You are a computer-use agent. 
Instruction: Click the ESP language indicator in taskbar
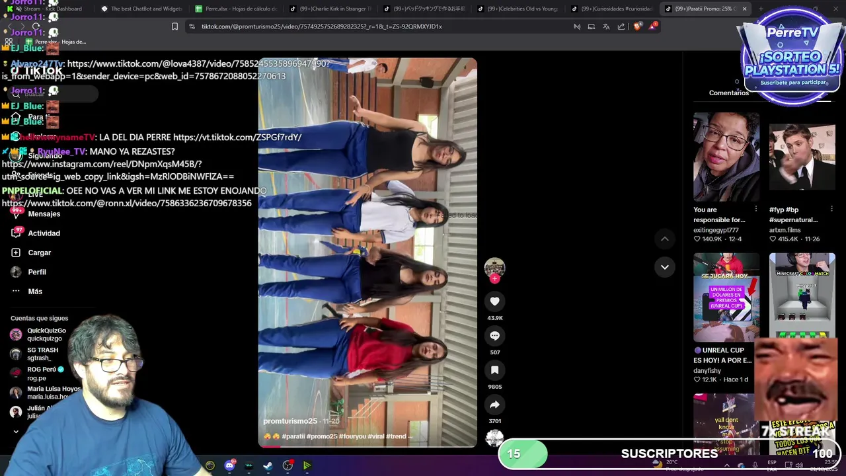pyautogui.click(x=772, y=463)
